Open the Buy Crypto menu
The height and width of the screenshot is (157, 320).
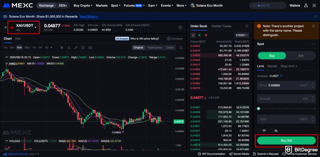click(83, 5)
